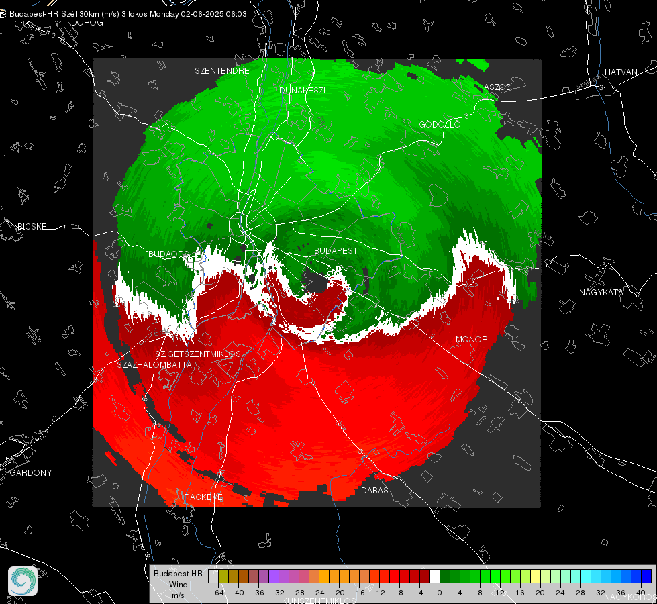657x604 pixels.
Task: Select the HATVAN label on the map
Action: (621, 72)
